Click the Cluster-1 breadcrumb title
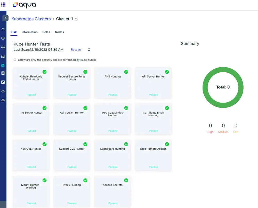 (x=64, y=19)
